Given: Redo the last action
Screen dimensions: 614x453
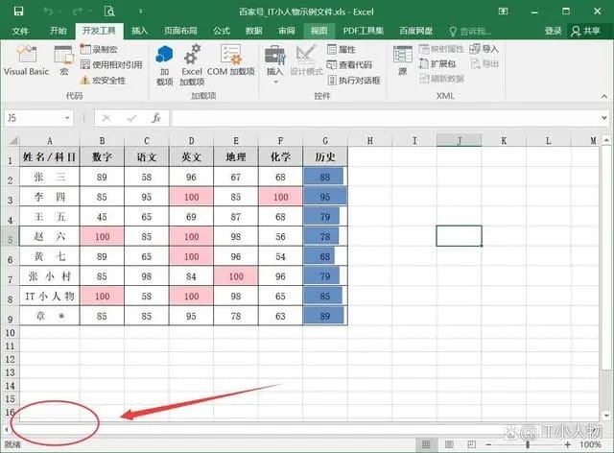Looking at the screenshot, I should (78, 12).
